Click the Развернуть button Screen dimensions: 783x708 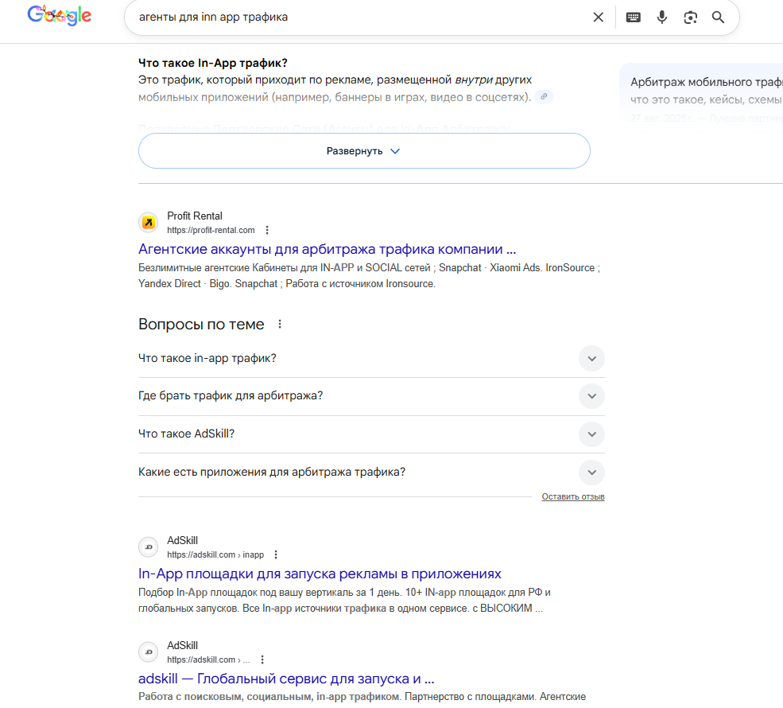point(363,150)
